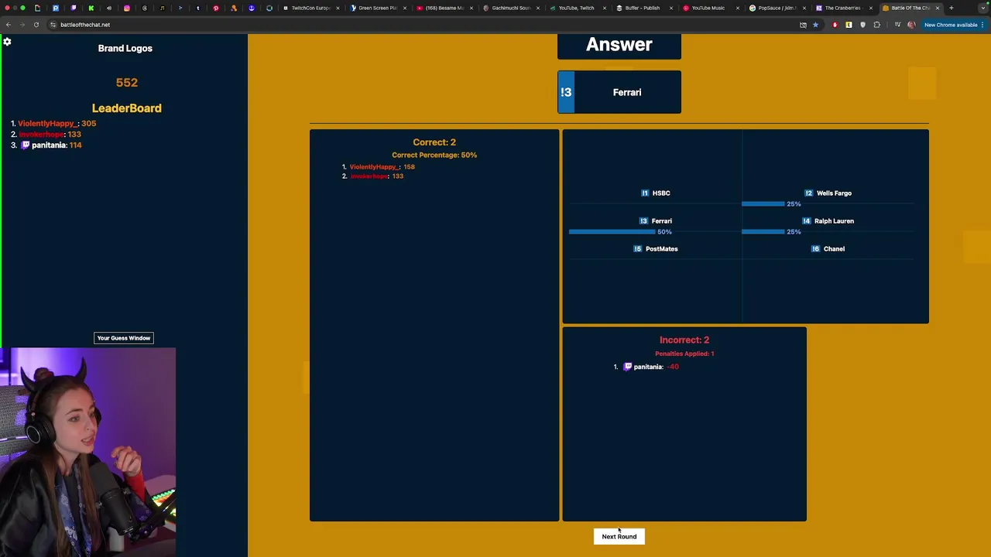The height and width of the screenshot is (557, 991).
Task: Switch to the TwitchCon Europe tab
Action: point(310,8)
